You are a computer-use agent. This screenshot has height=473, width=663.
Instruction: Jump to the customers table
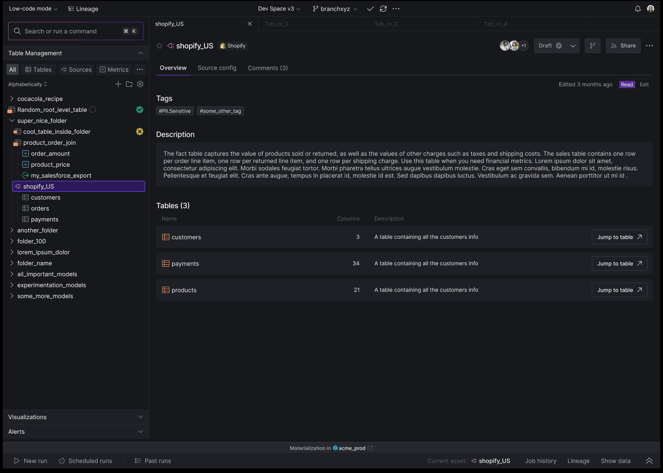click(x=619, y=237)
